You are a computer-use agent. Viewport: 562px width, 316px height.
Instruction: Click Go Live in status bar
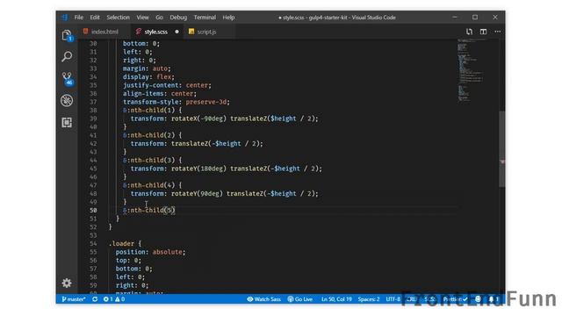(300, 298)
